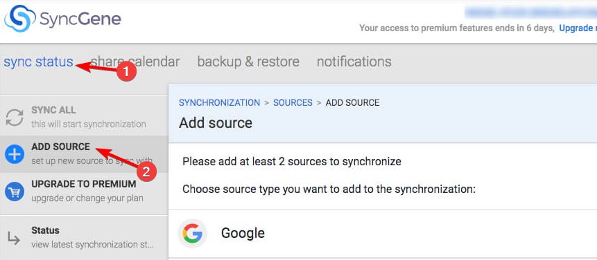The width and height of the screenshot is (597, 260).
Task: Open the Status sidebar entry
Action: [x=84, y=237]
